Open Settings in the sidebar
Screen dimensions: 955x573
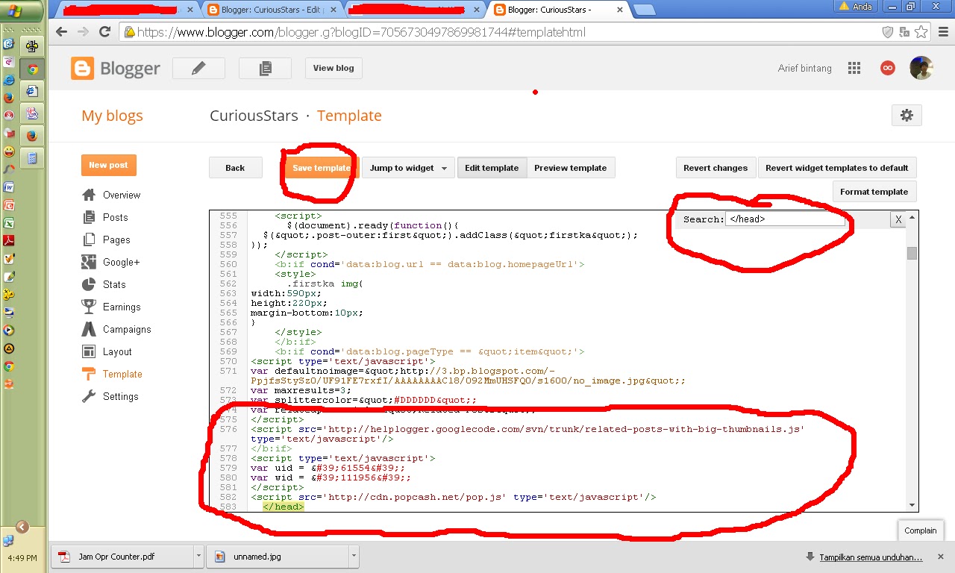[110, 396]
